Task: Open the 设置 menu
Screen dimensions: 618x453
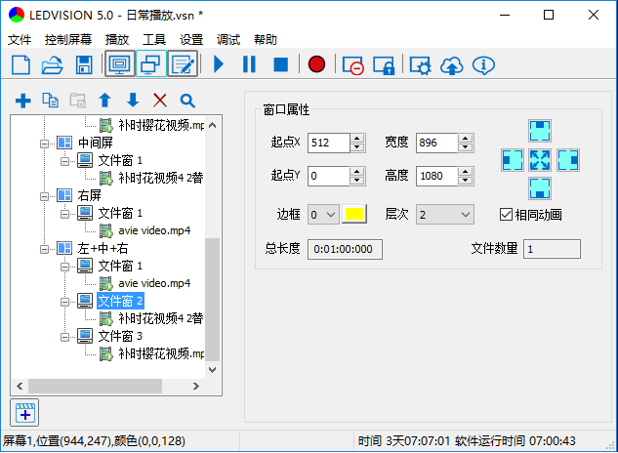Action: pos(191,40)
